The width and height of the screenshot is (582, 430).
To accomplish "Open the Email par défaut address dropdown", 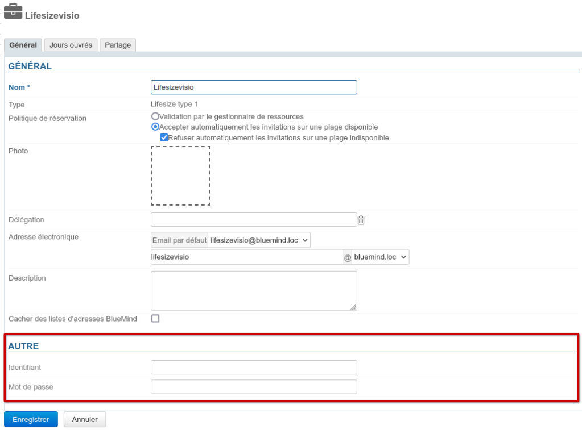I will pyautogui.click(x=259, y=240).
